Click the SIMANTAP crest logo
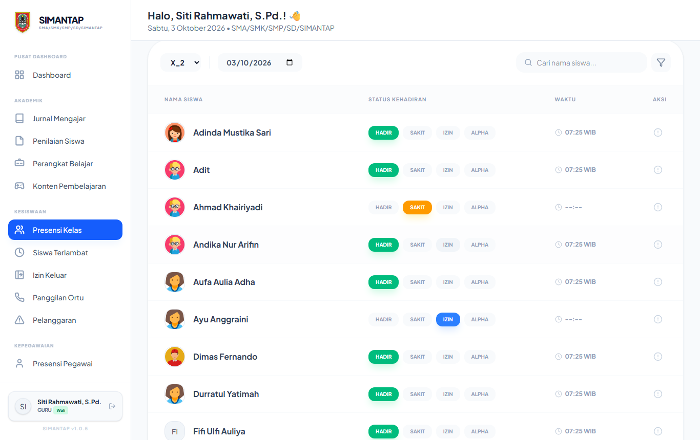 pyautogui.click(x=23, y=23)
